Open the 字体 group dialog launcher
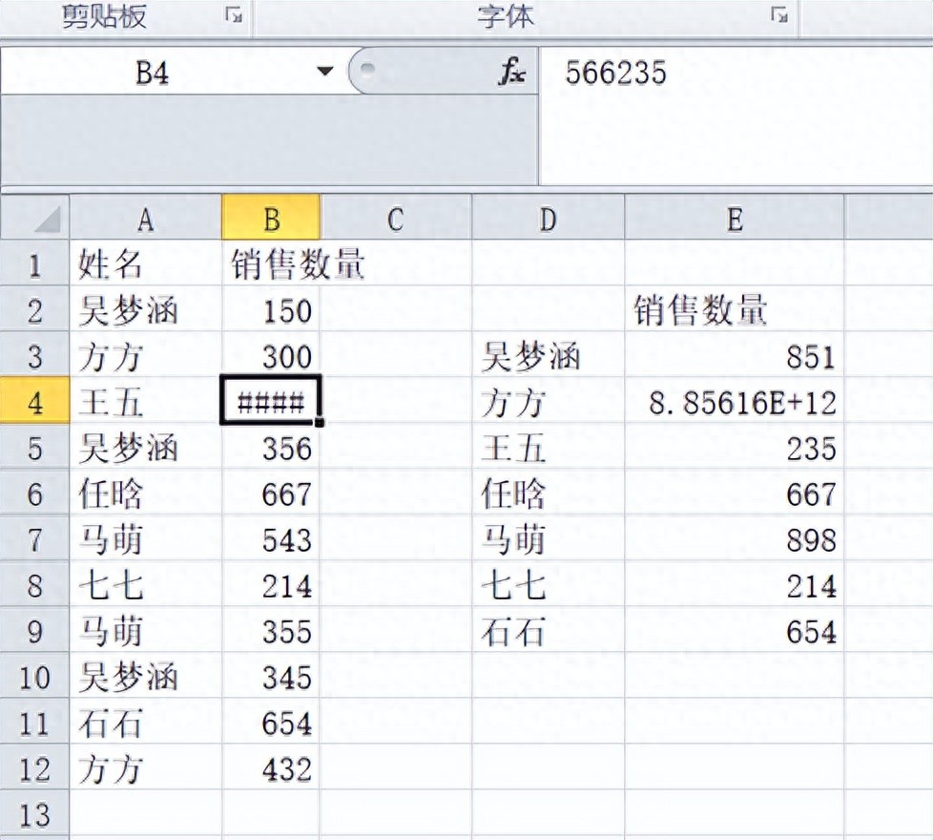The height and width of the screenshot is (840, 933). (x=779, y=15)
